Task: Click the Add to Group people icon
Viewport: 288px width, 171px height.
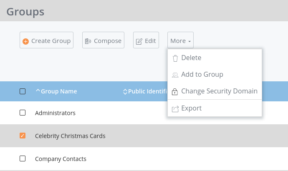Action: click(x=175, y=75)
